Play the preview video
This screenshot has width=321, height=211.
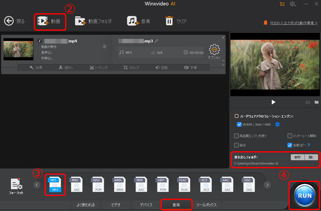pyautogui.click(x=273, y=102)
